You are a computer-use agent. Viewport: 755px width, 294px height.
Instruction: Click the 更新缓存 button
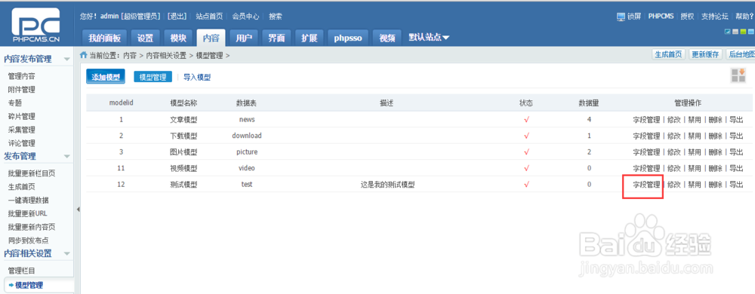[705, 54]
